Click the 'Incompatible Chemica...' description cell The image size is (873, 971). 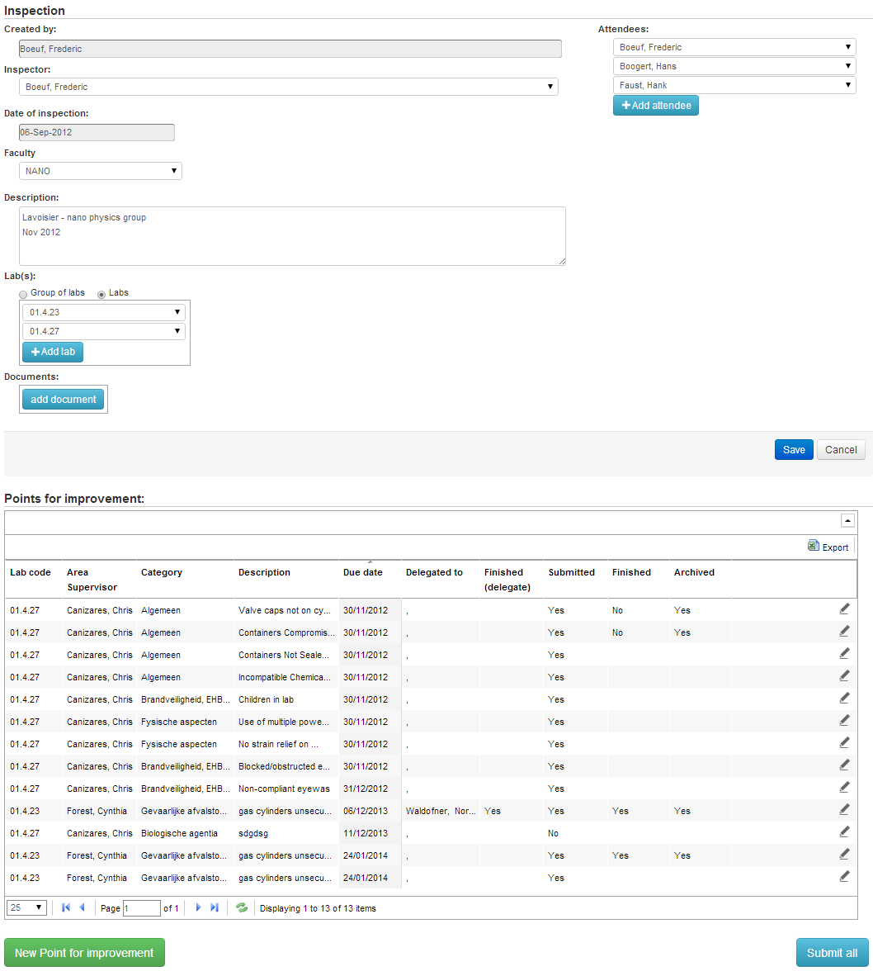285,677
